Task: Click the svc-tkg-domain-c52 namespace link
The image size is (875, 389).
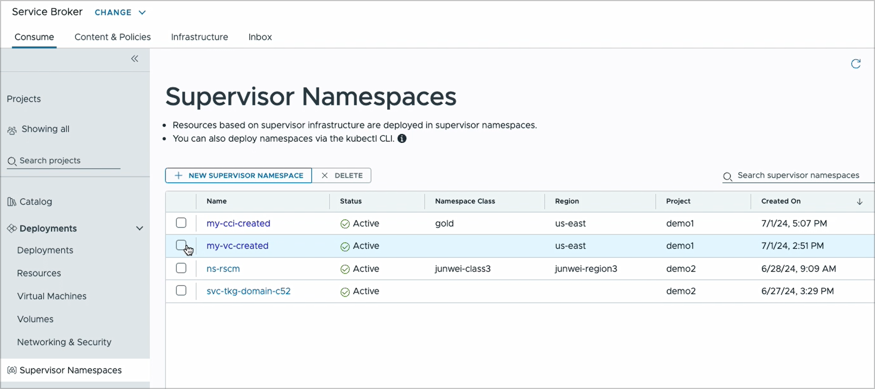Action: [248, 291]
